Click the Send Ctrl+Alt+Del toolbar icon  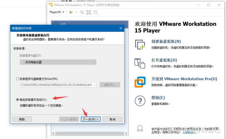coord(82,12)
